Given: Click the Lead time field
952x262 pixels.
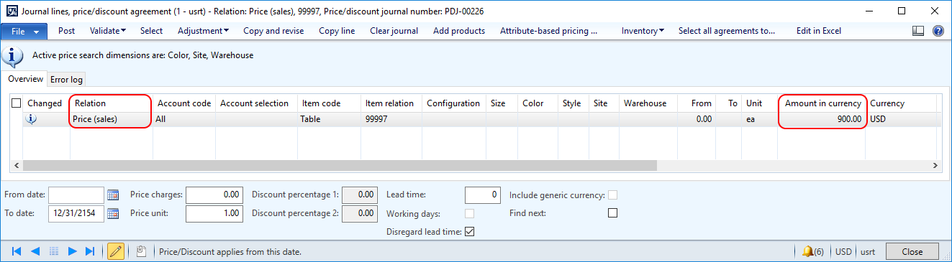Looking at the screenshot, I should click(x=483, y=195).
